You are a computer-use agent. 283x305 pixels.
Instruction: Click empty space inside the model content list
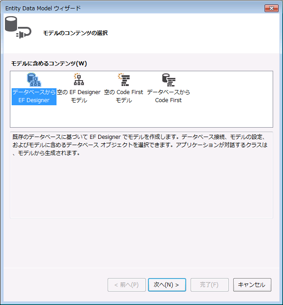(224, 112)
